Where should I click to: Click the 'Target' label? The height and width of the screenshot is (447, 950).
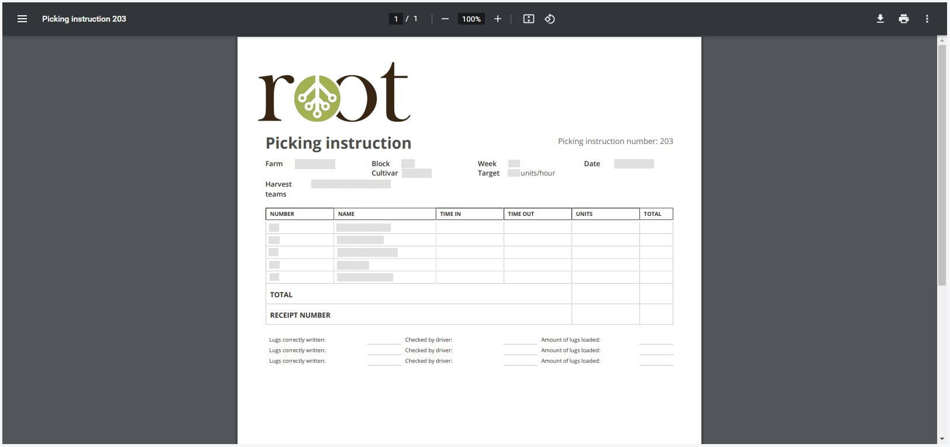(488, 173)
